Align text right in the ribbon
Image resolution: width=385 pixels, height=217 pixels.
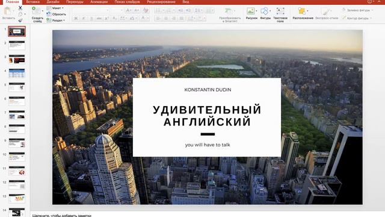coord(174,18)
